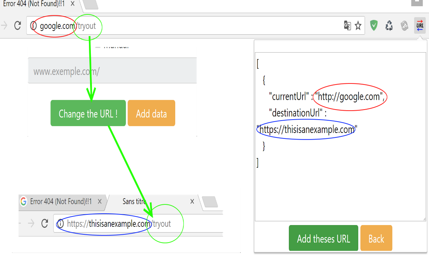Click the "destinationUrl" text in the JSON
Image resolution: width=429 pixels, height=268 pixels.
[296, 113]
